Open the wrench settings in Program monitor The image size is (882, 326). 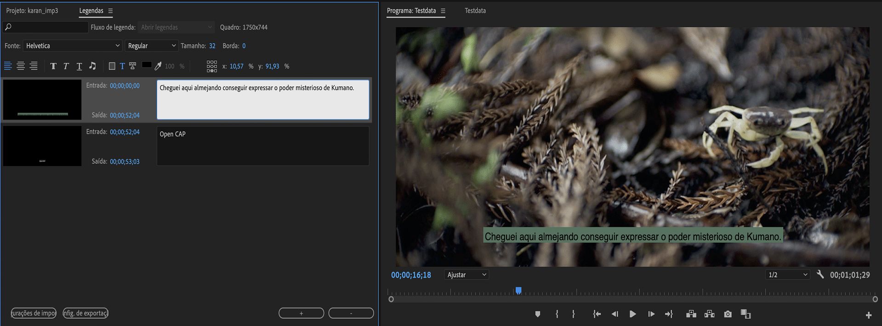pos(820,275)
